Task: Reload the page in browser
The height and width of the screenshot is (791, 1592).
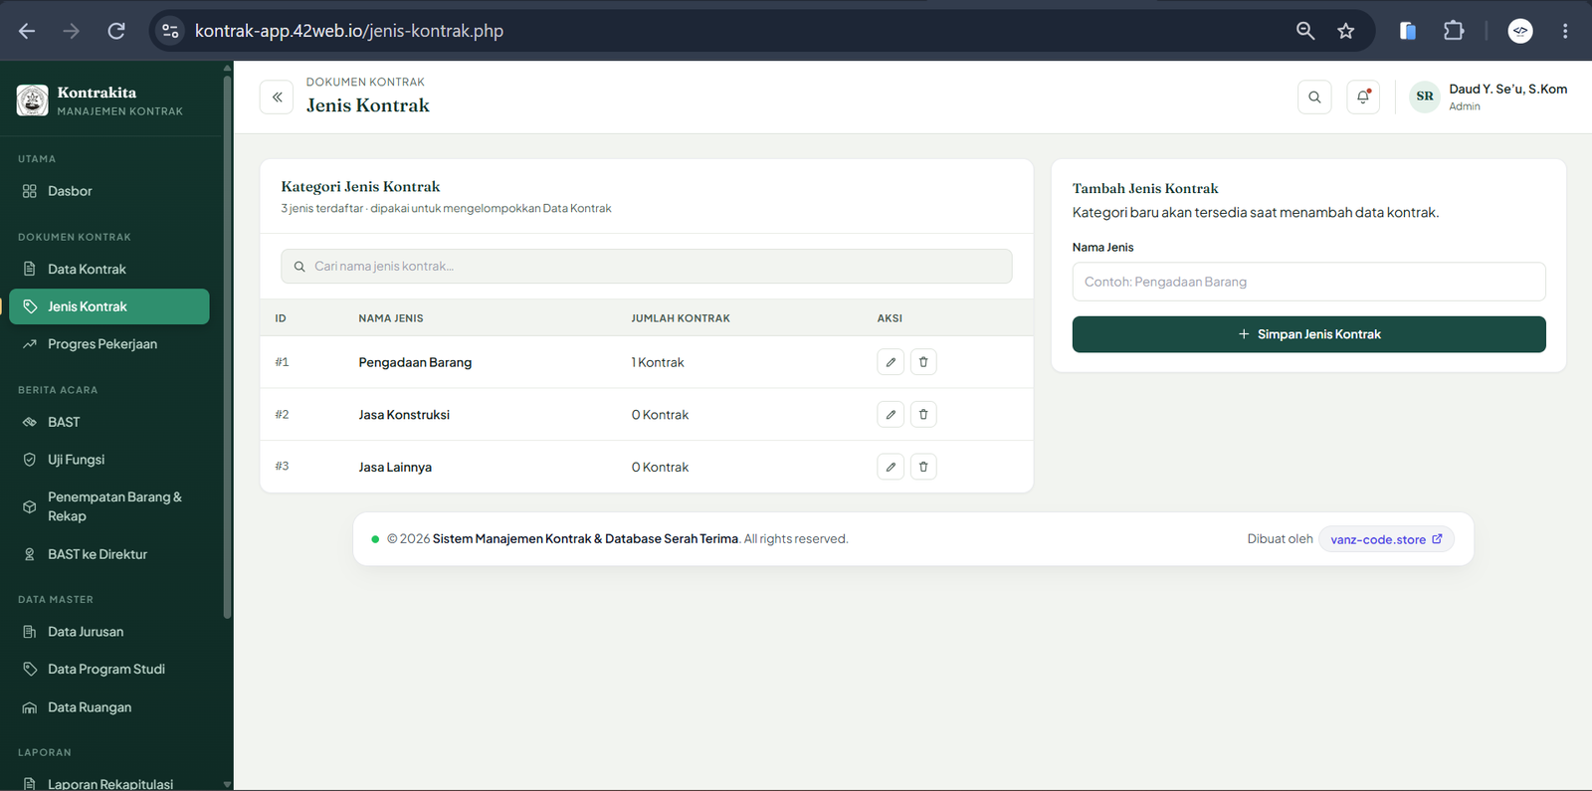Action: pyautogui.click(x=116, y=31)
